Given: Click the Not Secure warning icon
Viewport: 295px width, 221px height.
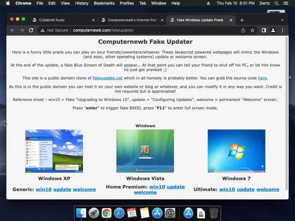Looking at the screenshot, I should pos(43,30).
